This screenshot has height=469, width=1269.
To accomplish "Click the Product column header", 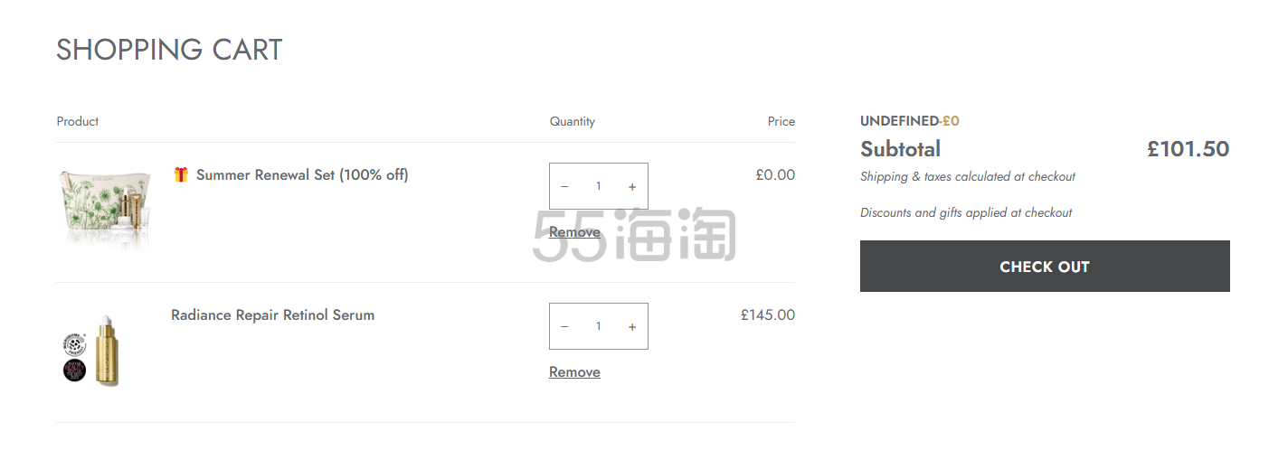I will tap(78, 121).
